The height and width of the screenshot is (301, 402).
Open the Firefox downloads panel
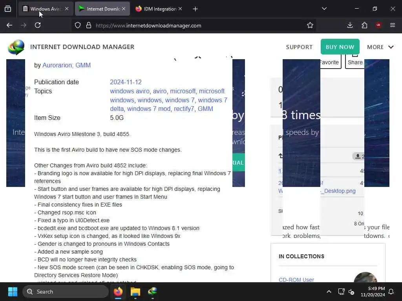coord(350,25)
